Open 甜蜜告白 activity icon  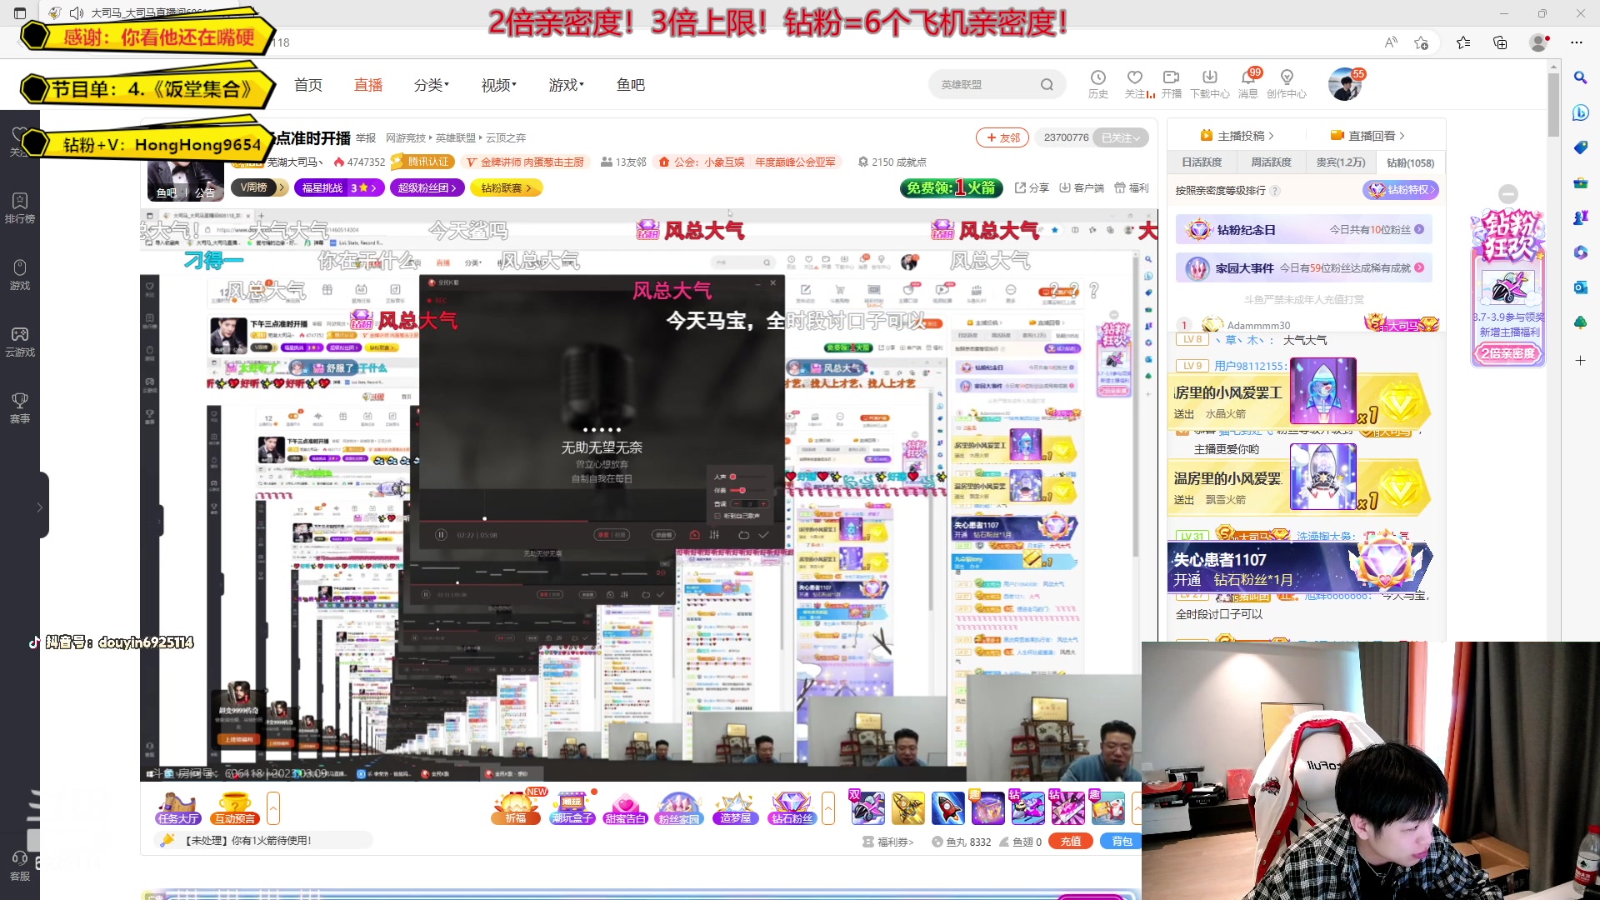(625, 807)
